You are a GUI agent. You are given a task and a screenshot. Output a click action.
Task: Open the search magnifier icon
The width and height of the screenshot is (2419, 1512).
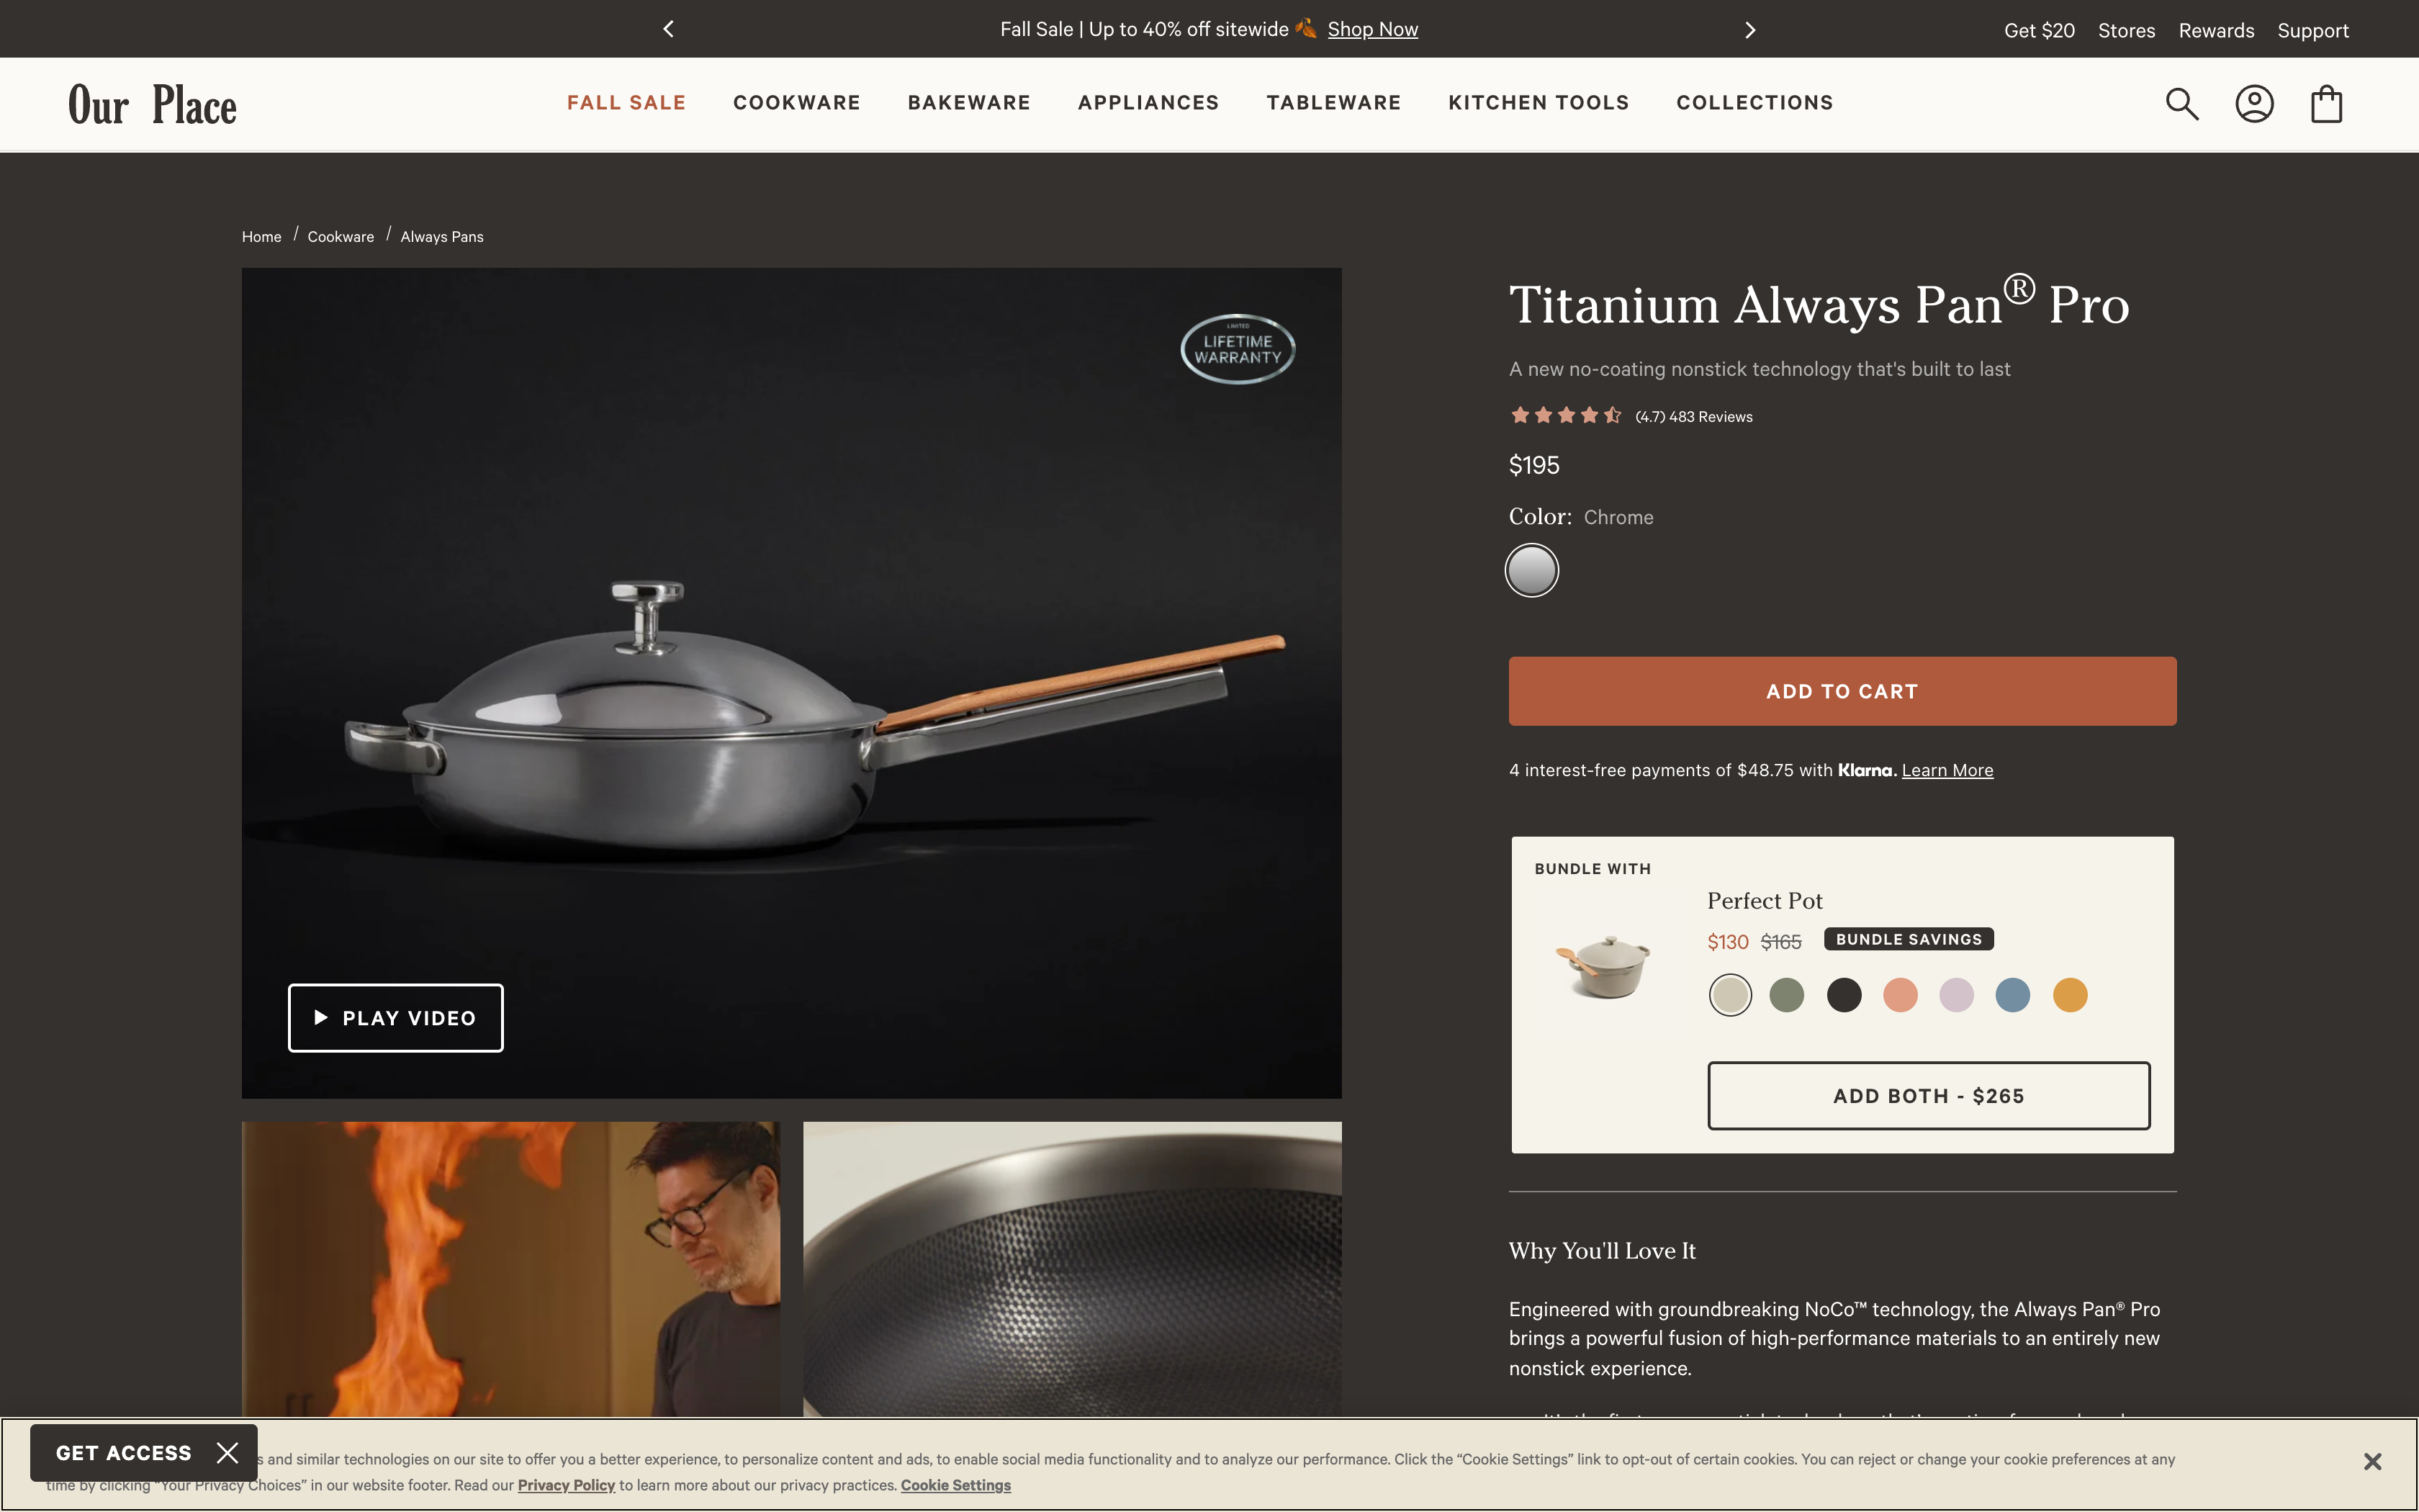point(2182,104)
